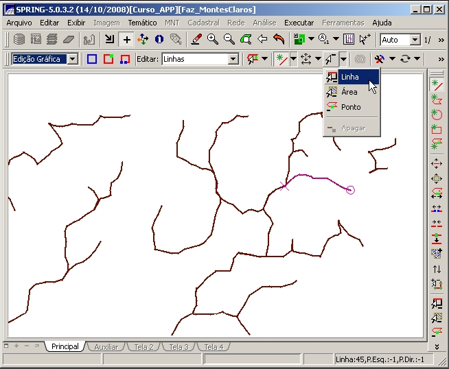The height and width of the screenshot is (369, 449).
Task: Open the Editar Linhas dropdown
Action: [233, 59]
